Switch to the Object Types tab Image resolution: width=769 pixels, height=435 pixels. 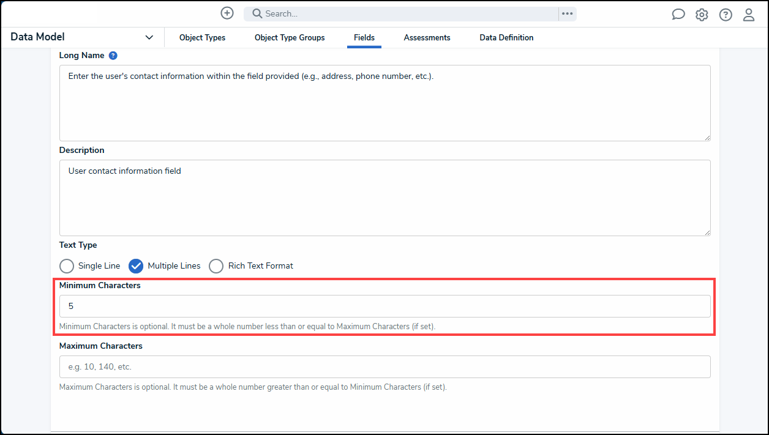(202, 38)
